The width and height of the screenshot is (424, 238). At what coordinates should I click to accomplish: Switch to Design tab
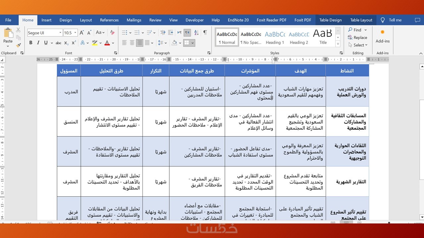(x=66, y=20)
